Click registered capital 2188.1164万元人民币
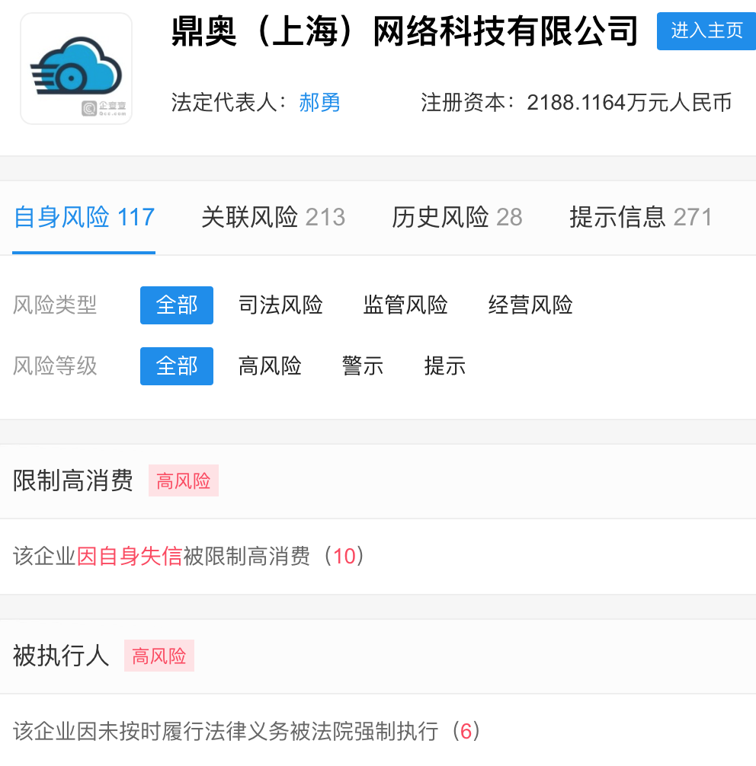 [x=629, y=103]
